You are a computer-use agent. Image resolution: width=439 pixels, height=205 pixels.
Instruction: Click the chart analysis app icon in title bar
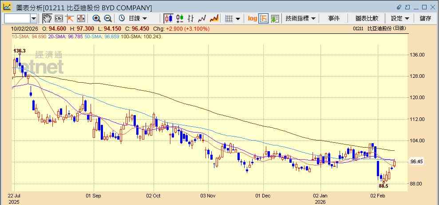point(7,7)
